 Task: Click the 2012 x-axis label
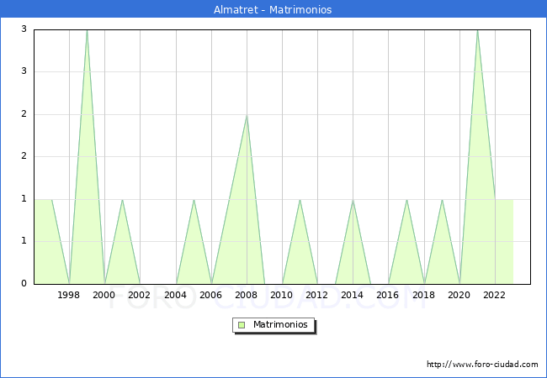click(317, 295)
